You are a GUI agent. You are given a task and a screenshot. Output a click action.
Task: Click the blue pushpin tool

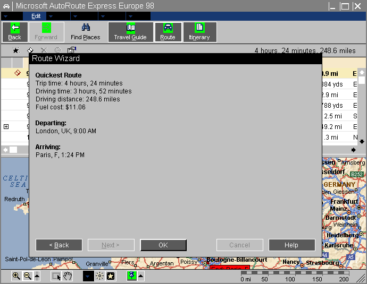pos(131,276)
